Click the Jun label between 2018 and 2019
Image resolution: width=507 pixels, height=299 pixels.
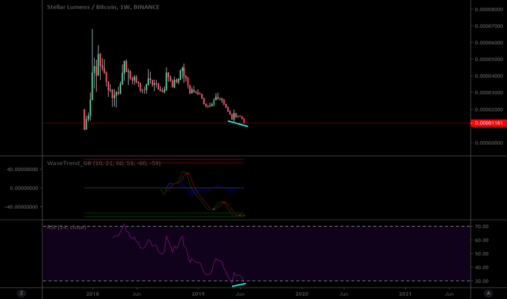(x=137, y=294)
